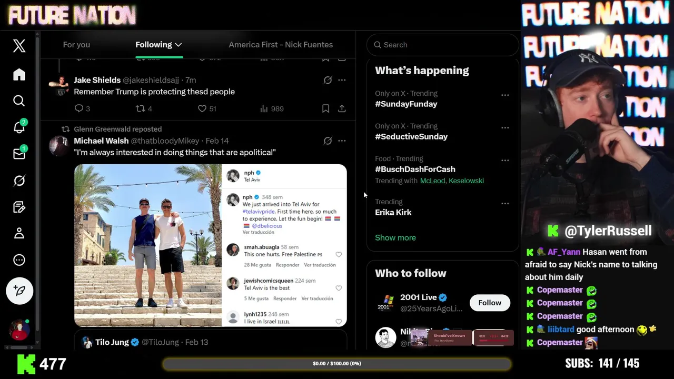Go to Home in the sidebar

pyautogui.click(x=19, y=74)
